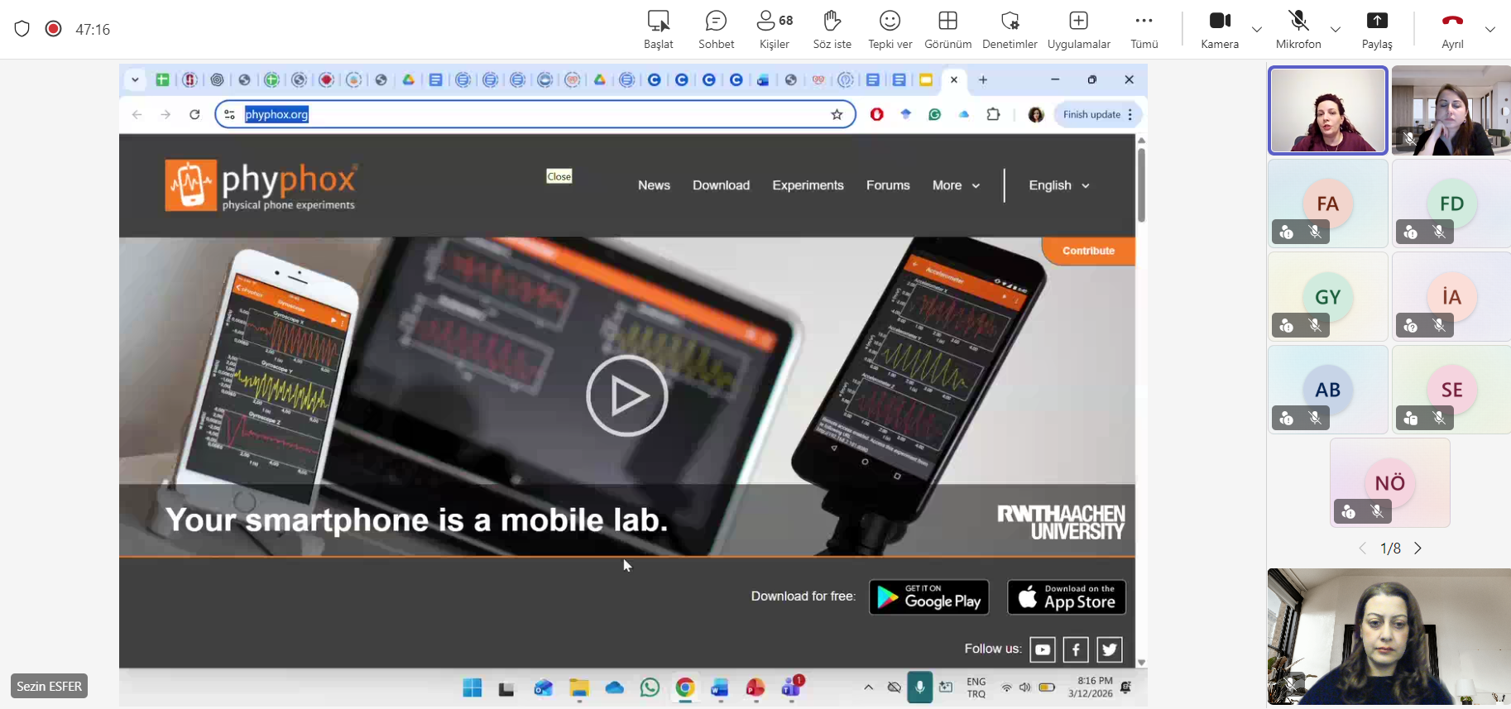Open WhatsApp from the taskbar

point(650,687)
